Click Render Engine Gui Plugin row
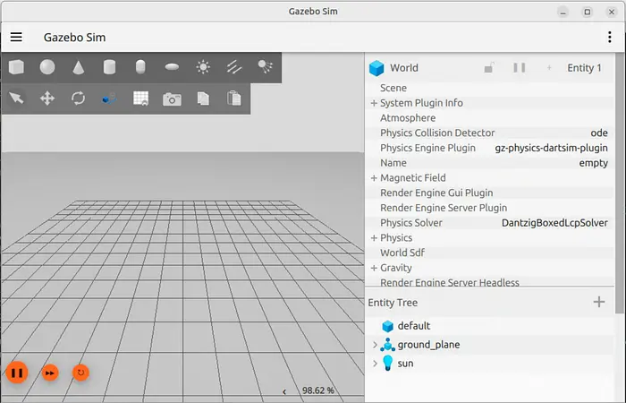The image size is (626, 403). pyautogui.click(x=490, y=193)
